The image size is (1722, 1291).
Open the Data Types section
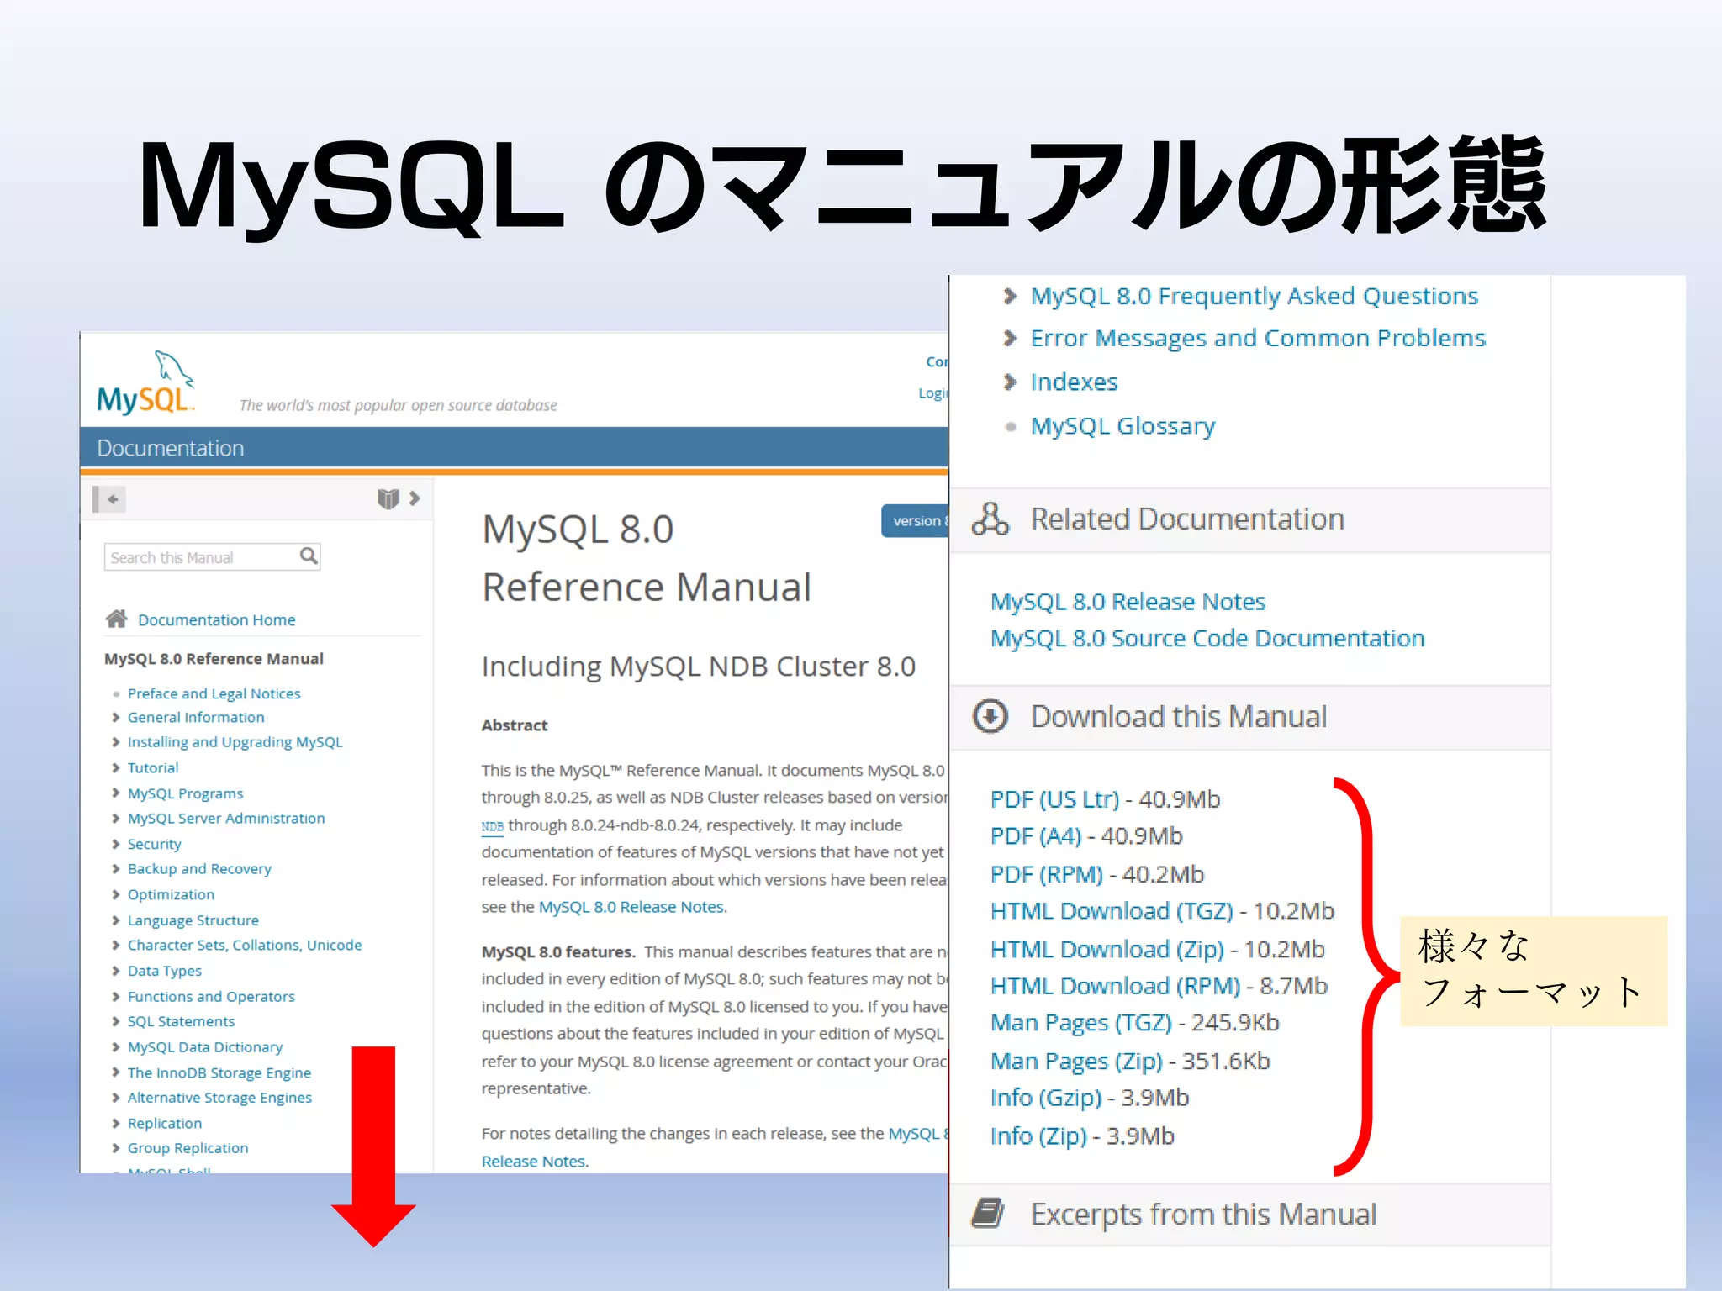164,971
